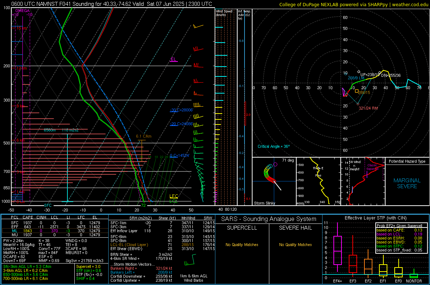Click the orange 288/15 mean wind square marker
This screenshot has height=285, width=430.
pyautogui.click(x=357, y=91)
